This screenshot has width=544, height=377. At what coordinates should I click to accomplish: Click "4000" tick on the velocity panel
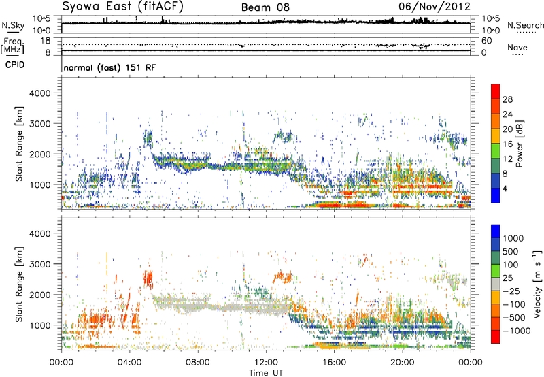(40, 233)
